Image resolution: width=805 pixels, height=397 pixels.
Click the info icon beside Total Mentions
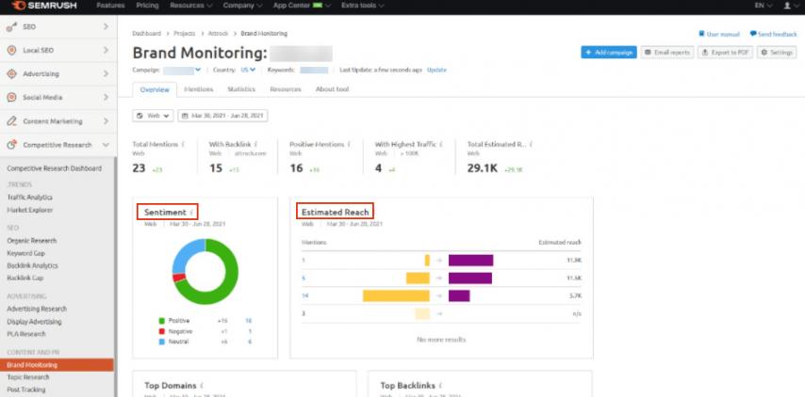tap(183, 145)
